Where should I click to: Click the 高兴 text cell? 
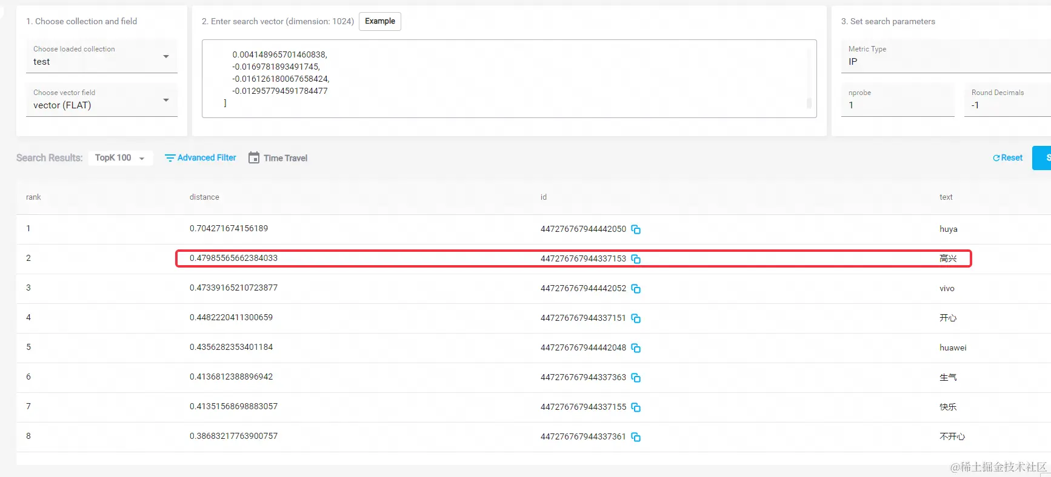click(948, 259)
